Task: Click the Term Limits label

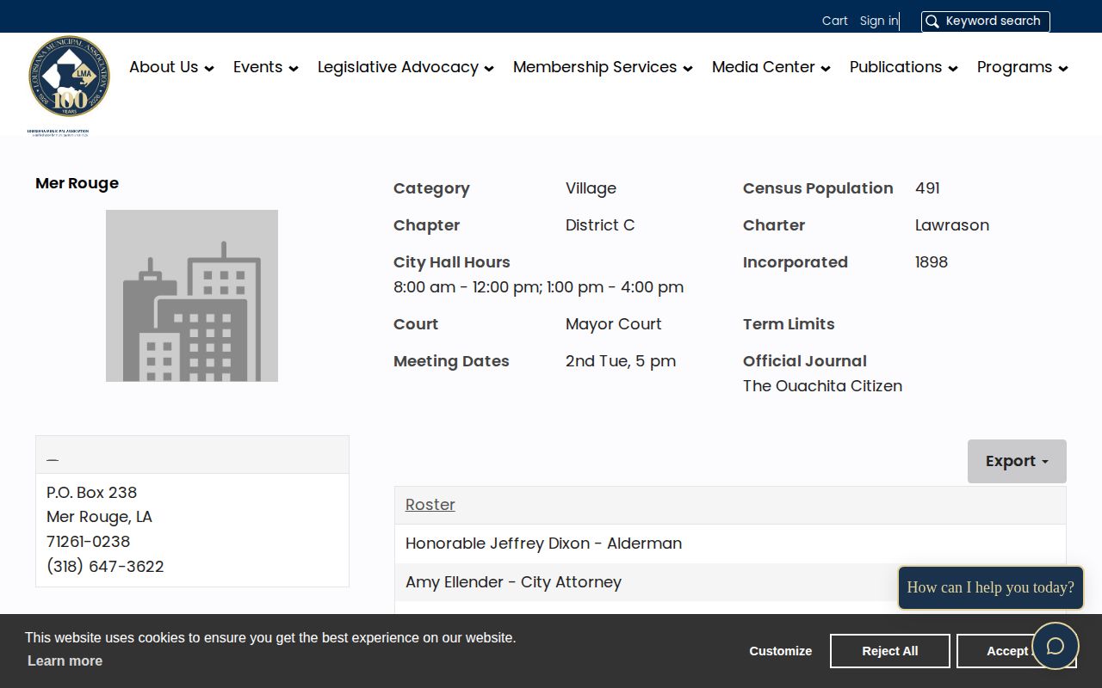Action: click(x=789, y=324)
